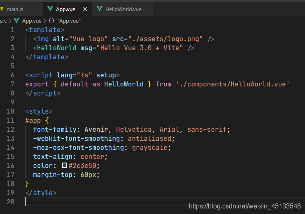Place cursor on empty line 20
Image resolution: width=305 pixels, height=214 pixels.
pos(123,202)
